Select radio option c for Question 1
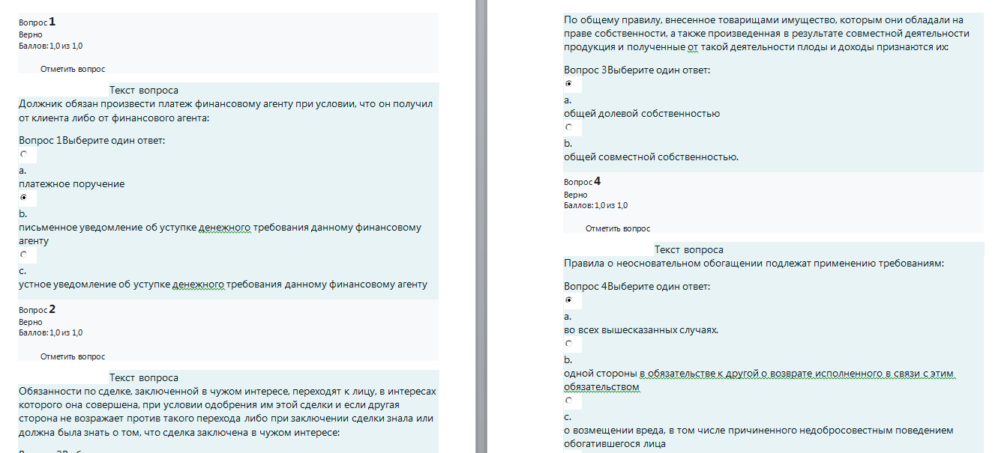This screenshot has height=453, width=1001. click(24, 255)
